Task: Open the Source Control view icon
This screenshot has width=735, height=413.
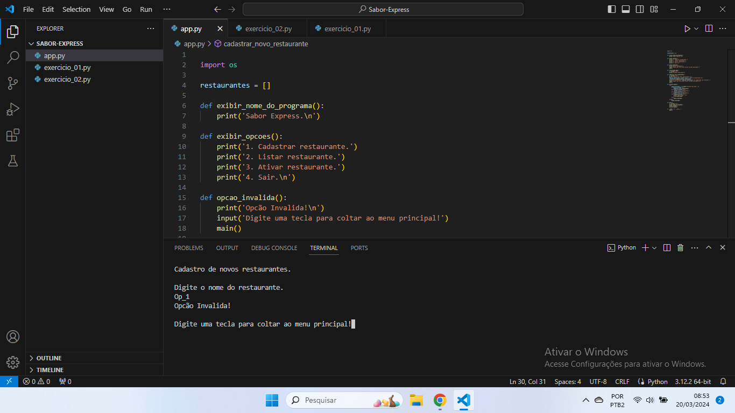Action: coord(13,83)
